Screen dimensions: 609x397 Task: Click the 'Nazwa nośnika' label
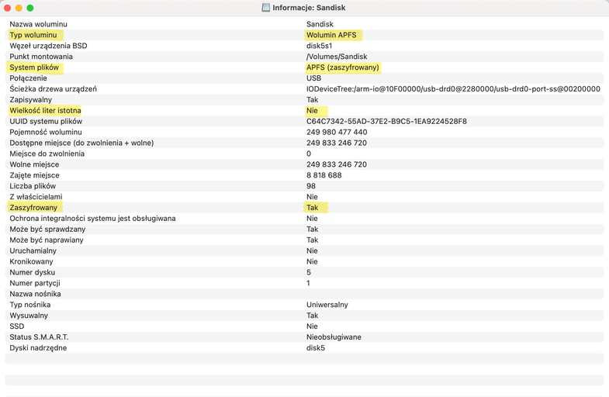(x=36, y=294)
